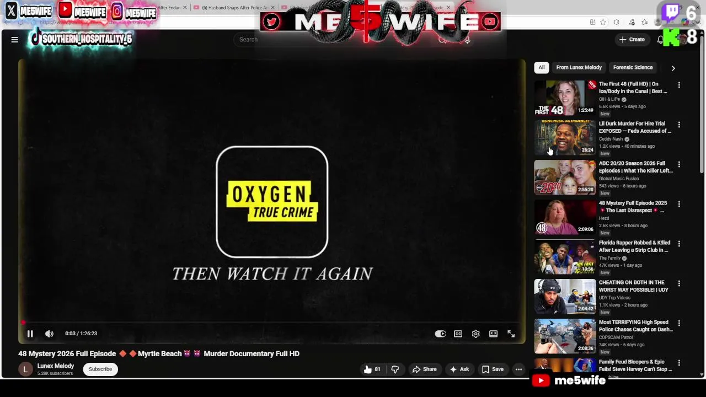Click COPSCAM Patrol channel name
The width and height of the screenshot is (706, 397).
[x=616, y=337]
